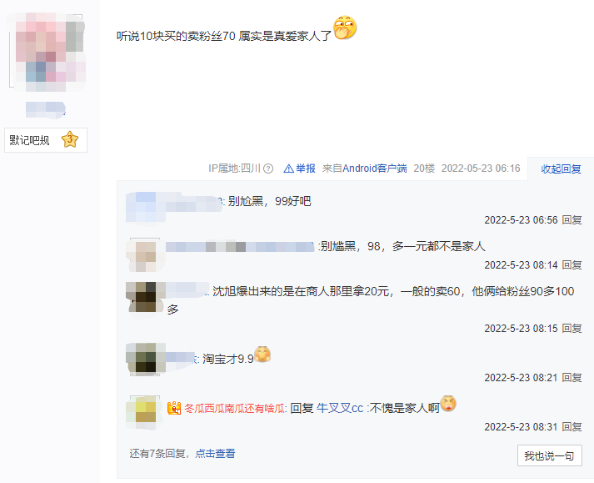Image resolution: width=594 pixels, height=483 pixels.
Task: Click the crown icon beside 冬瓜西瓜南瓜还有啥瓜
Action: point(174,408)
